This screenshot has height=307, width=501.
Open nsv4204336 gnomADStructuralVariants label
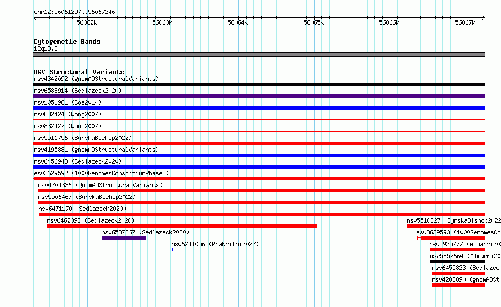pyautogui.click(x=100, y=185)
